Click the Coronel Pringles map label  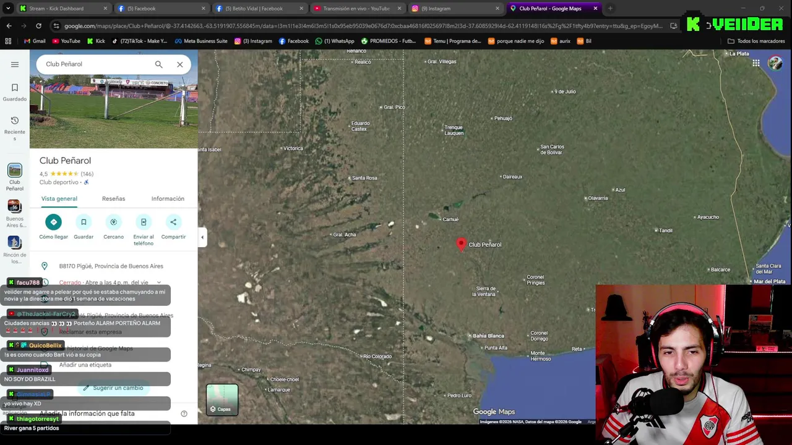(535, 280)
